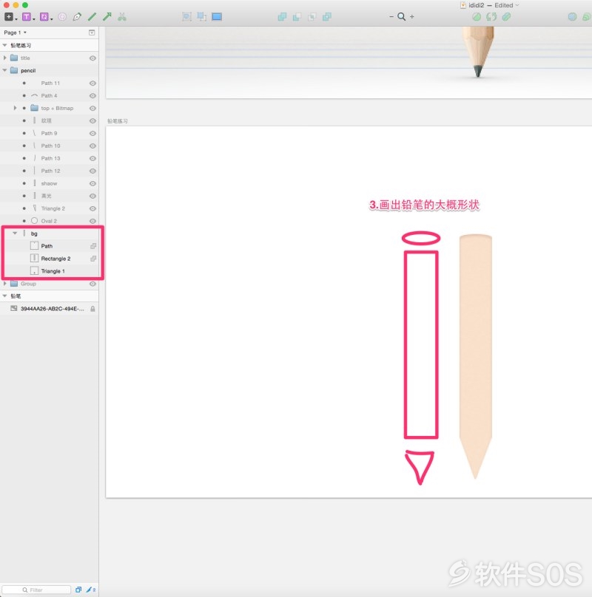Select the Path sublayer under bg
The height and width of the screenshot is (597, 592).
[50, 246]
